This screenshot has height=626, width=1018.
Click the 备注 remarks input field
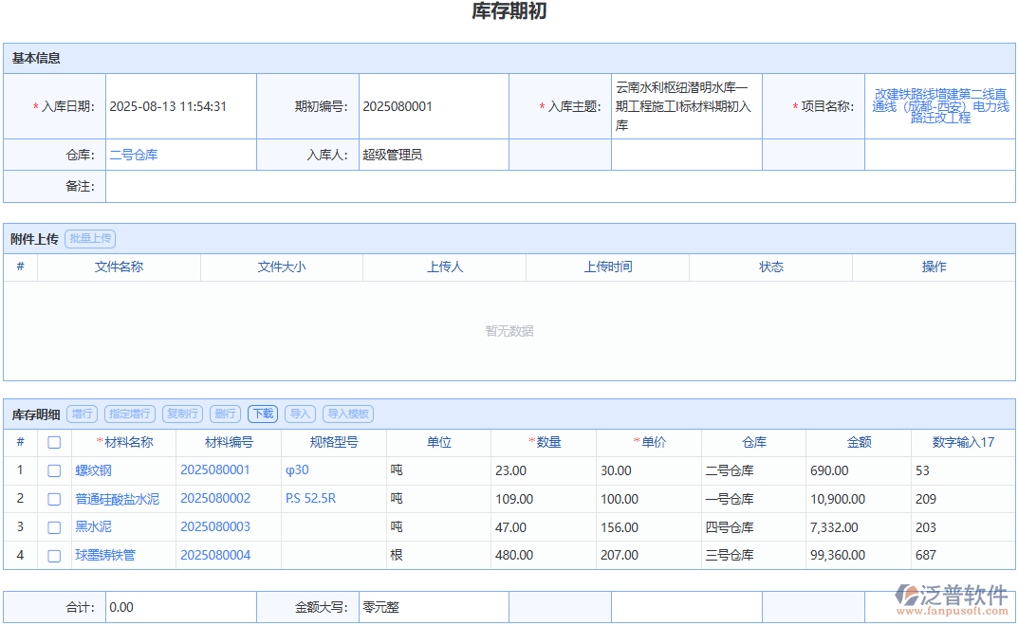pos(560,187)
